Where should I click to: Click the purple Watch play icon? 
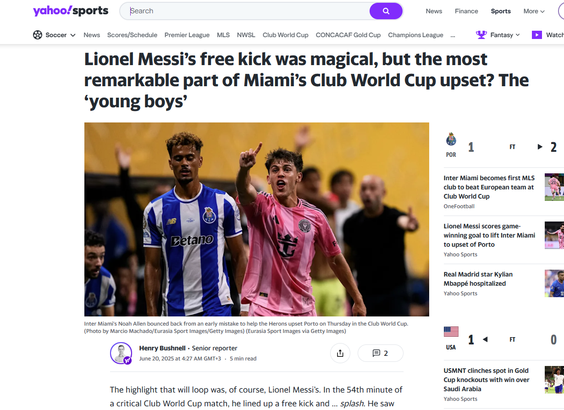pyautogui.click(x=536, y=35)
